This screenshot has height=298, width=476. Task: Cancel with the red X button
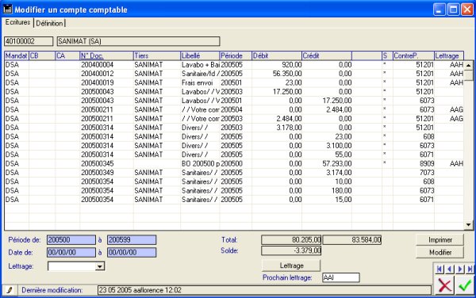pyautogui.click(x=445, y=285)
